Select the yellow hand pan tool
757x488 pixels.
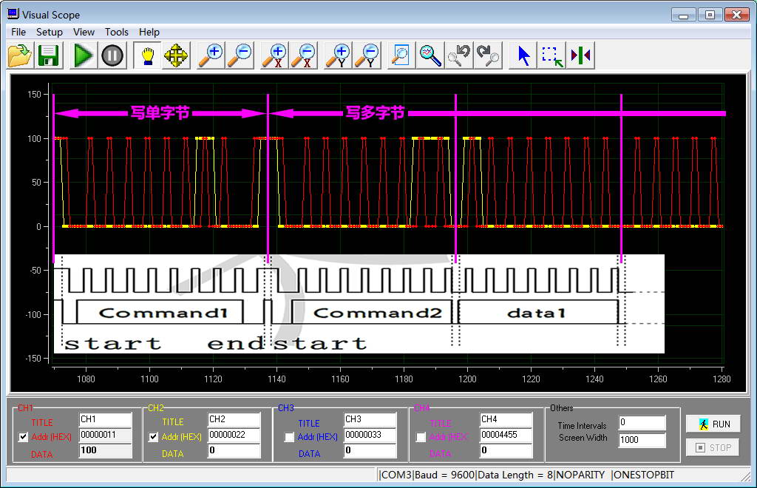[147, 55]
